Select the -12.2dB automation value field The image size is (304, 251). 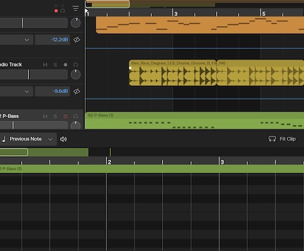pyautogui.click(x=52, y=40)
